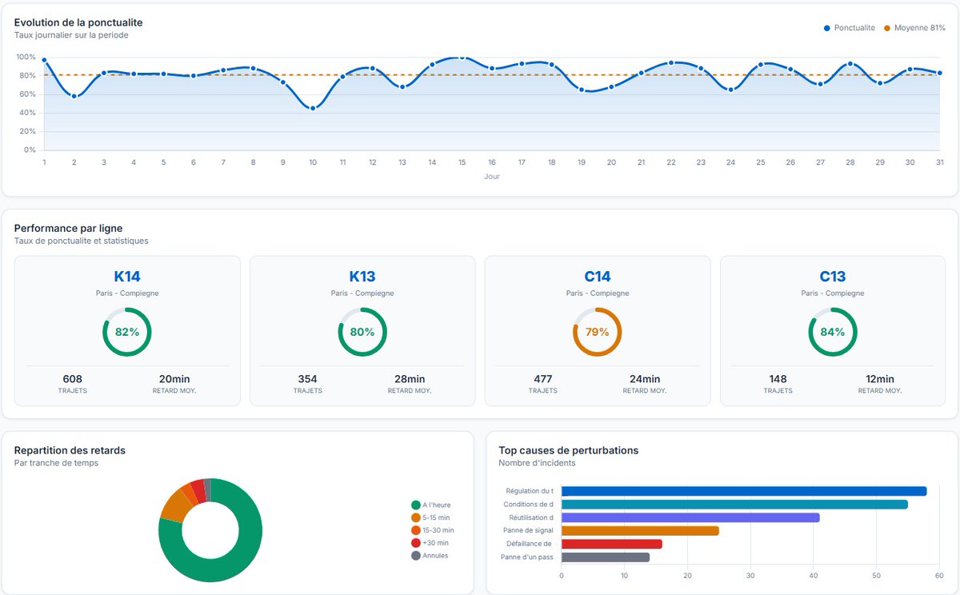Click the 100% y-axis label
This screenshot has height=595, width=960.
click(x=26, y=58)
